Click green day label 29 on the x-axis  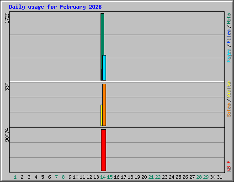[x=206, y=177]
